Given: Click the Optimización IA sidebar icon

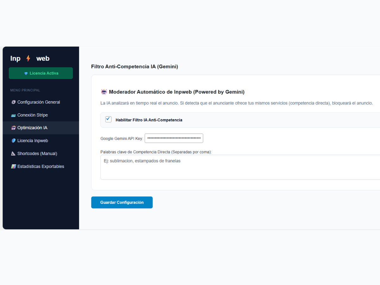Looking at the screenshot, I should [13, 128].
